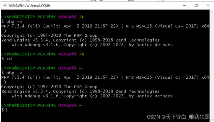Click the scrollbar up arrow
Viewport: 214px width, 122px height.
212,12
